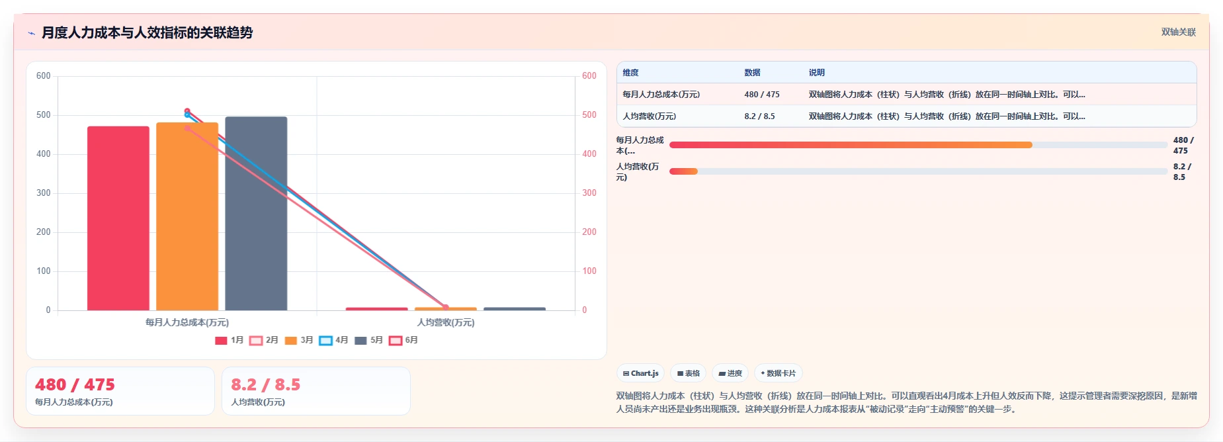This screenshot has width=1223, height=442.
Task: Toggle the 1月 legend series
Action: (x=230, y=340)
